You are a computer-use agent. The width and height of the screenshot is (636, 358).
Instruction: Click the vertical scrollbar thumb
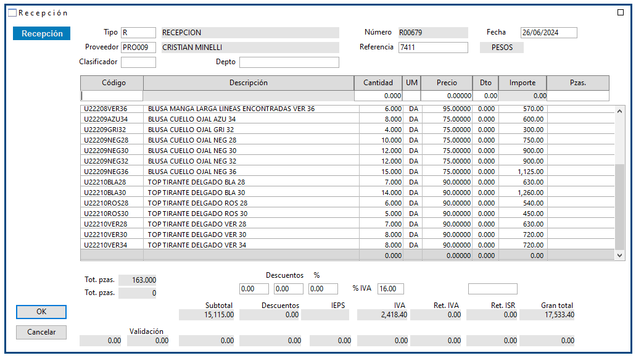[620, 207]
